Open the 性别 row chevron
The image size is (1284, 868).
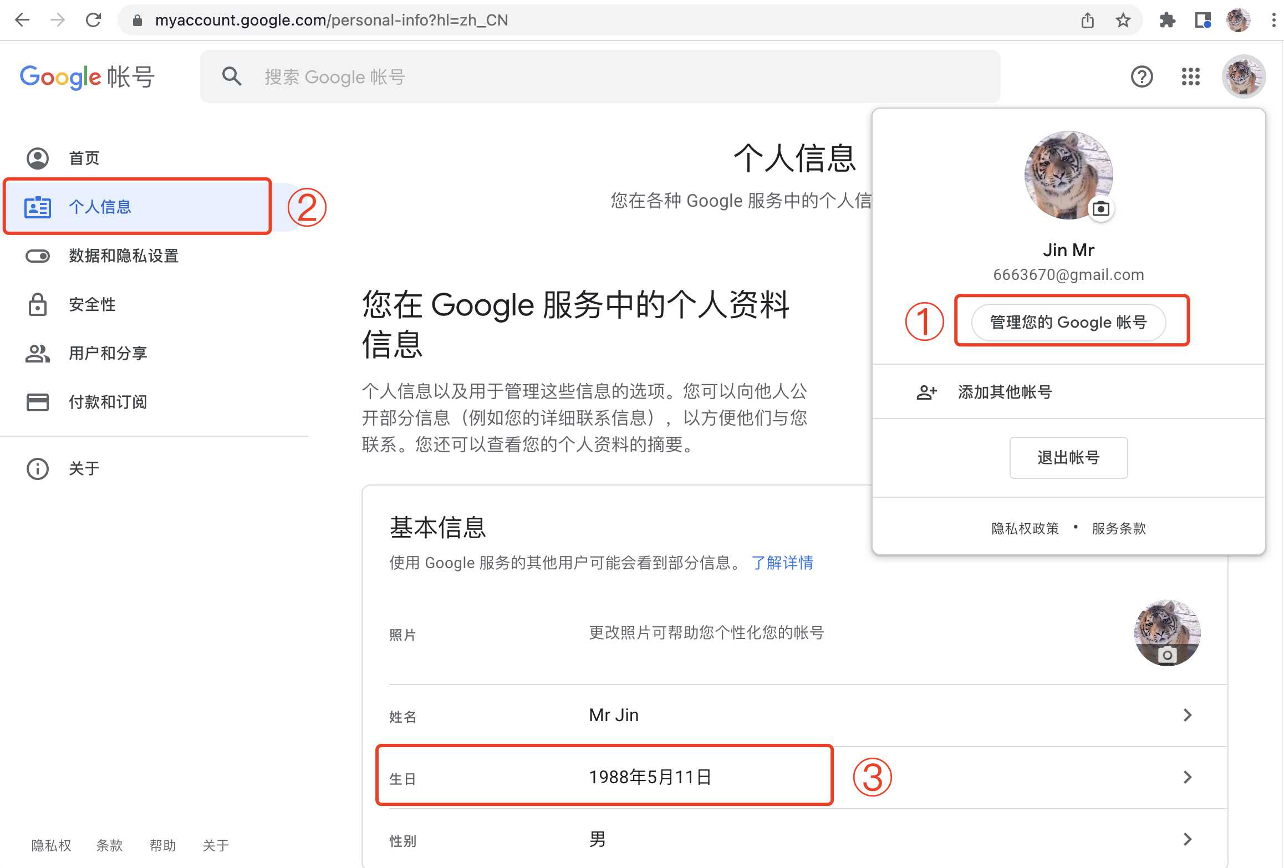[1187, 839]
